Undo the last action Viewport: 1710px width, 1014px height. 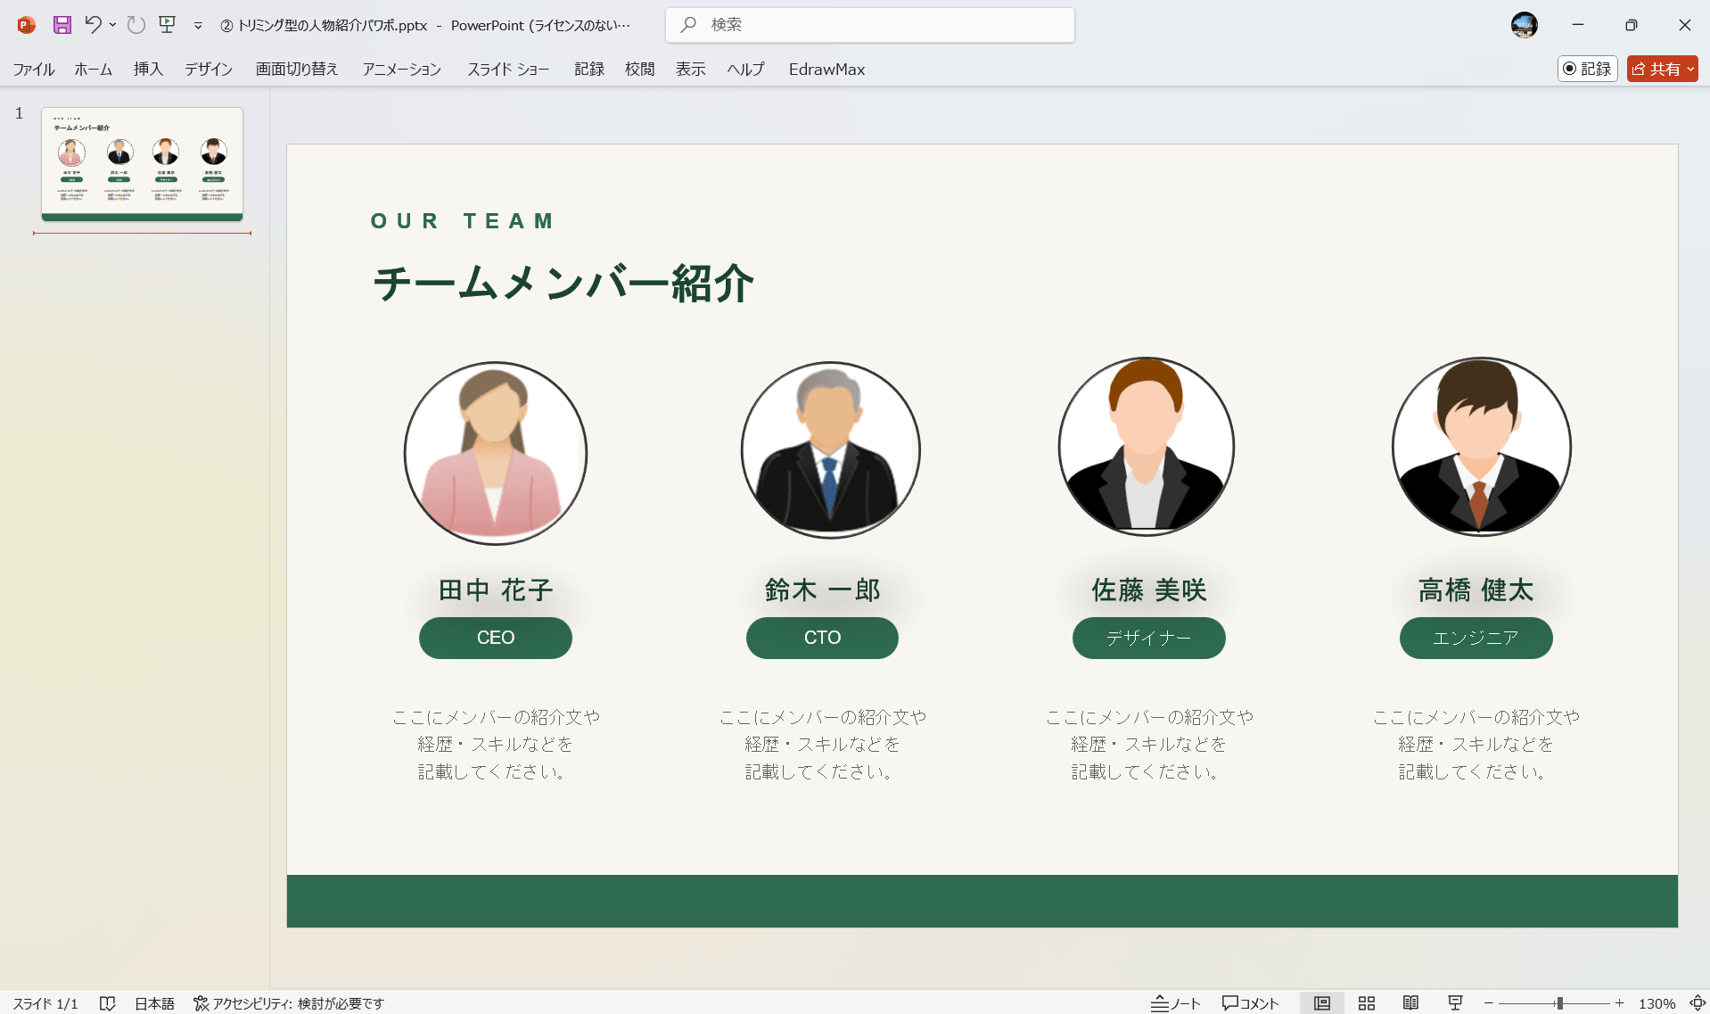click(x=95, y=25)
